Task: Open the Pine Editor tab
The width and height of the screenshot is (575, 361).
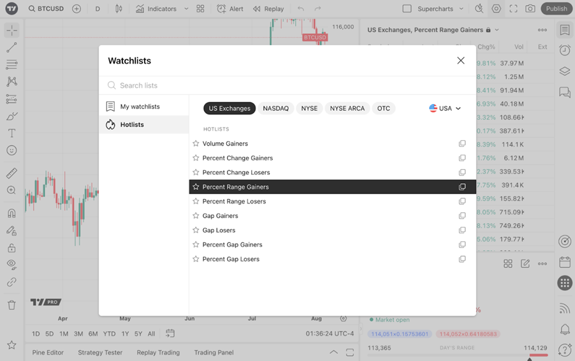Action: pos(48,353)
